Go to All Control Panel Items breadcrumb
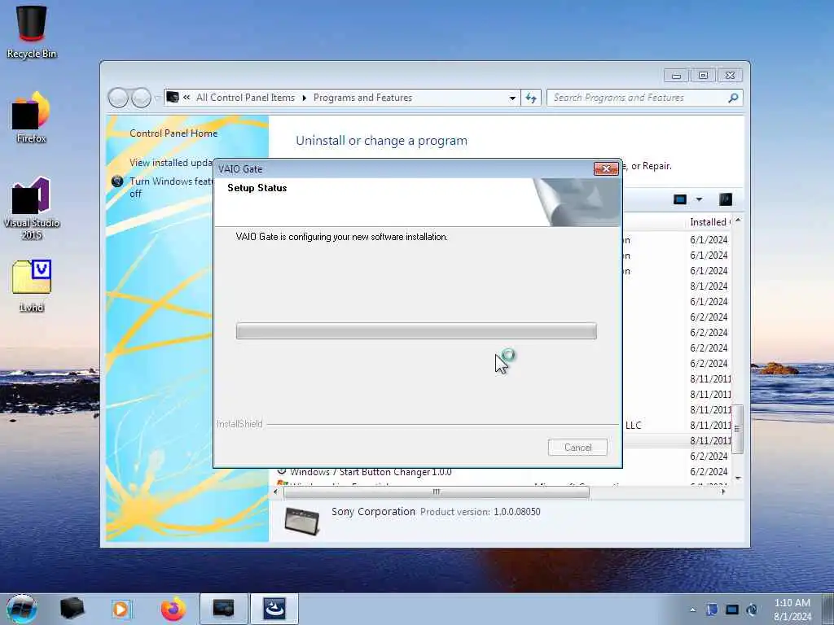834x625 pixels. tap(245, 98)
